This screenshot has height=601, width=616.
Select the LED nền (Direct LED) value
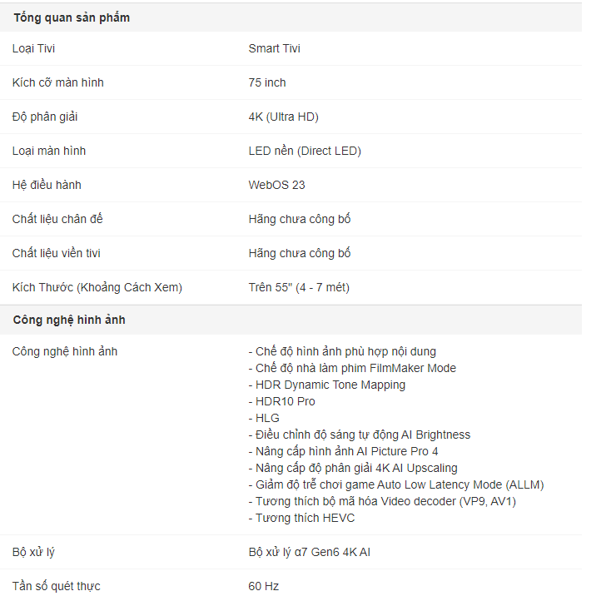click(x=305, y=151)
